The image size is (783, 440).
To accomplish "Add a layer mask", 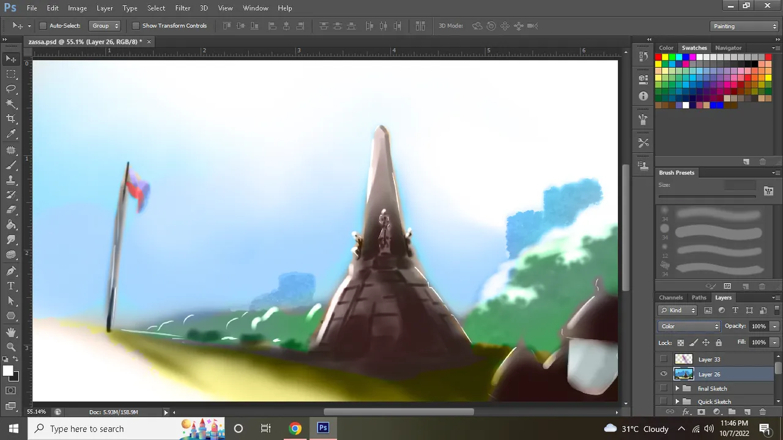I will (701, 412).
